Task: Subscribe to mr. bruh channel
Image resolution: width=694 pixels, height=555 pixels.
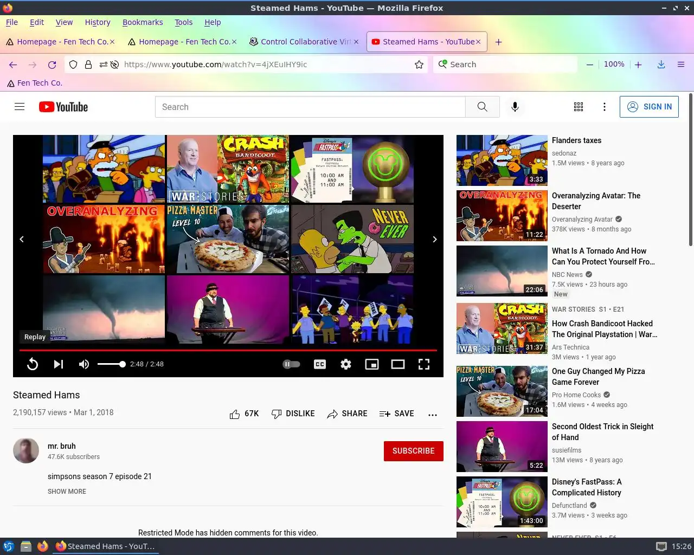Action: [414, 451]
